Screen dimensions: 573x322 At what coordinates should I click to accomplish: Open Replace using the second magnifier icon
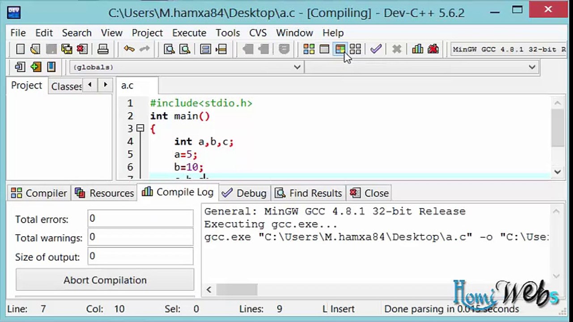[185, 49]
